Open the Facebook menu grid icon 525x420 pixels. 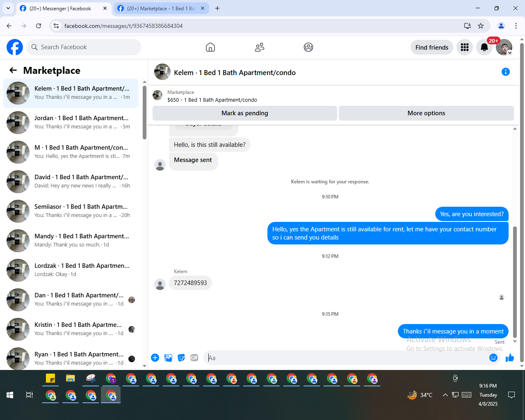(x=465, y=47)
